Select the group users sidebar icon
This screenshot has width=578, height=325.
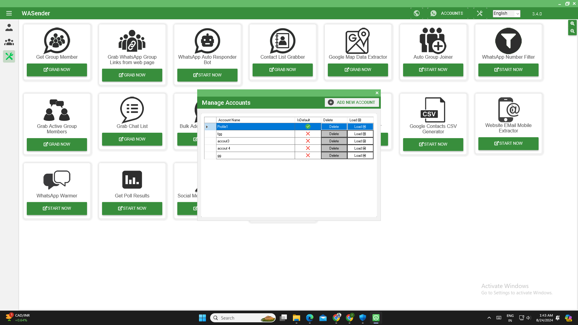coord(9,42)
